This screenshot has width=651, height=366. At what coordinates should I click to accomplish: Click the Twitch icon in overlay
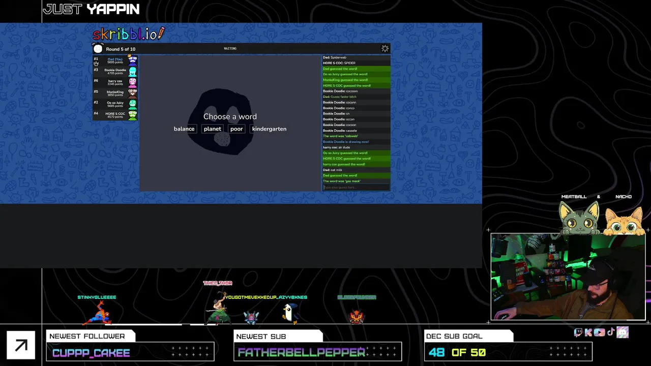pos(578,332)
